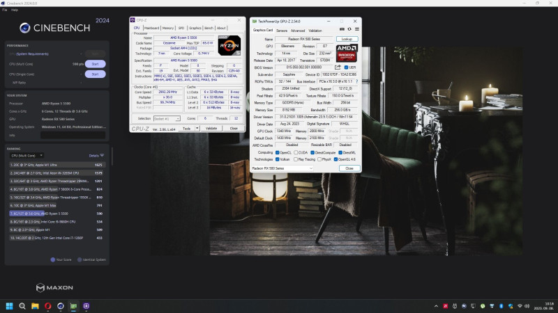Switch to the CPU-Z SPD tab

pyautogui.click(x=181, y=28)
